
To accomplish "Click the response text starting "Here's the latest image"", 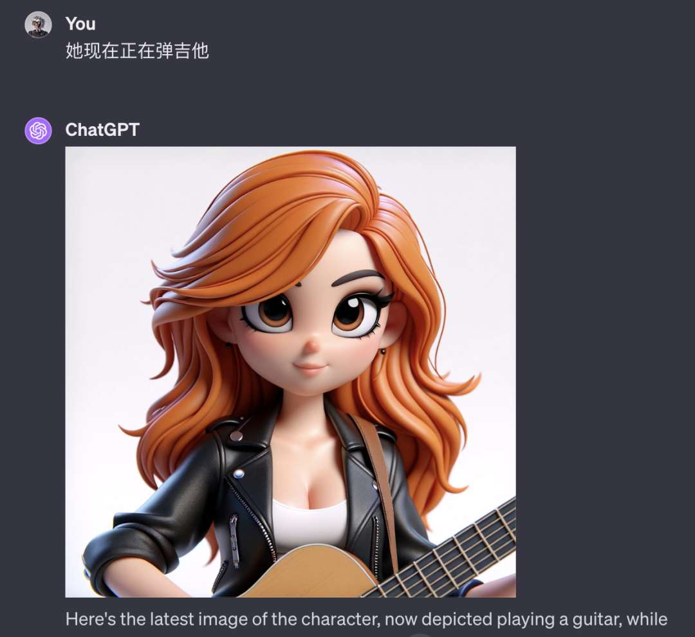I will point(366,619).
